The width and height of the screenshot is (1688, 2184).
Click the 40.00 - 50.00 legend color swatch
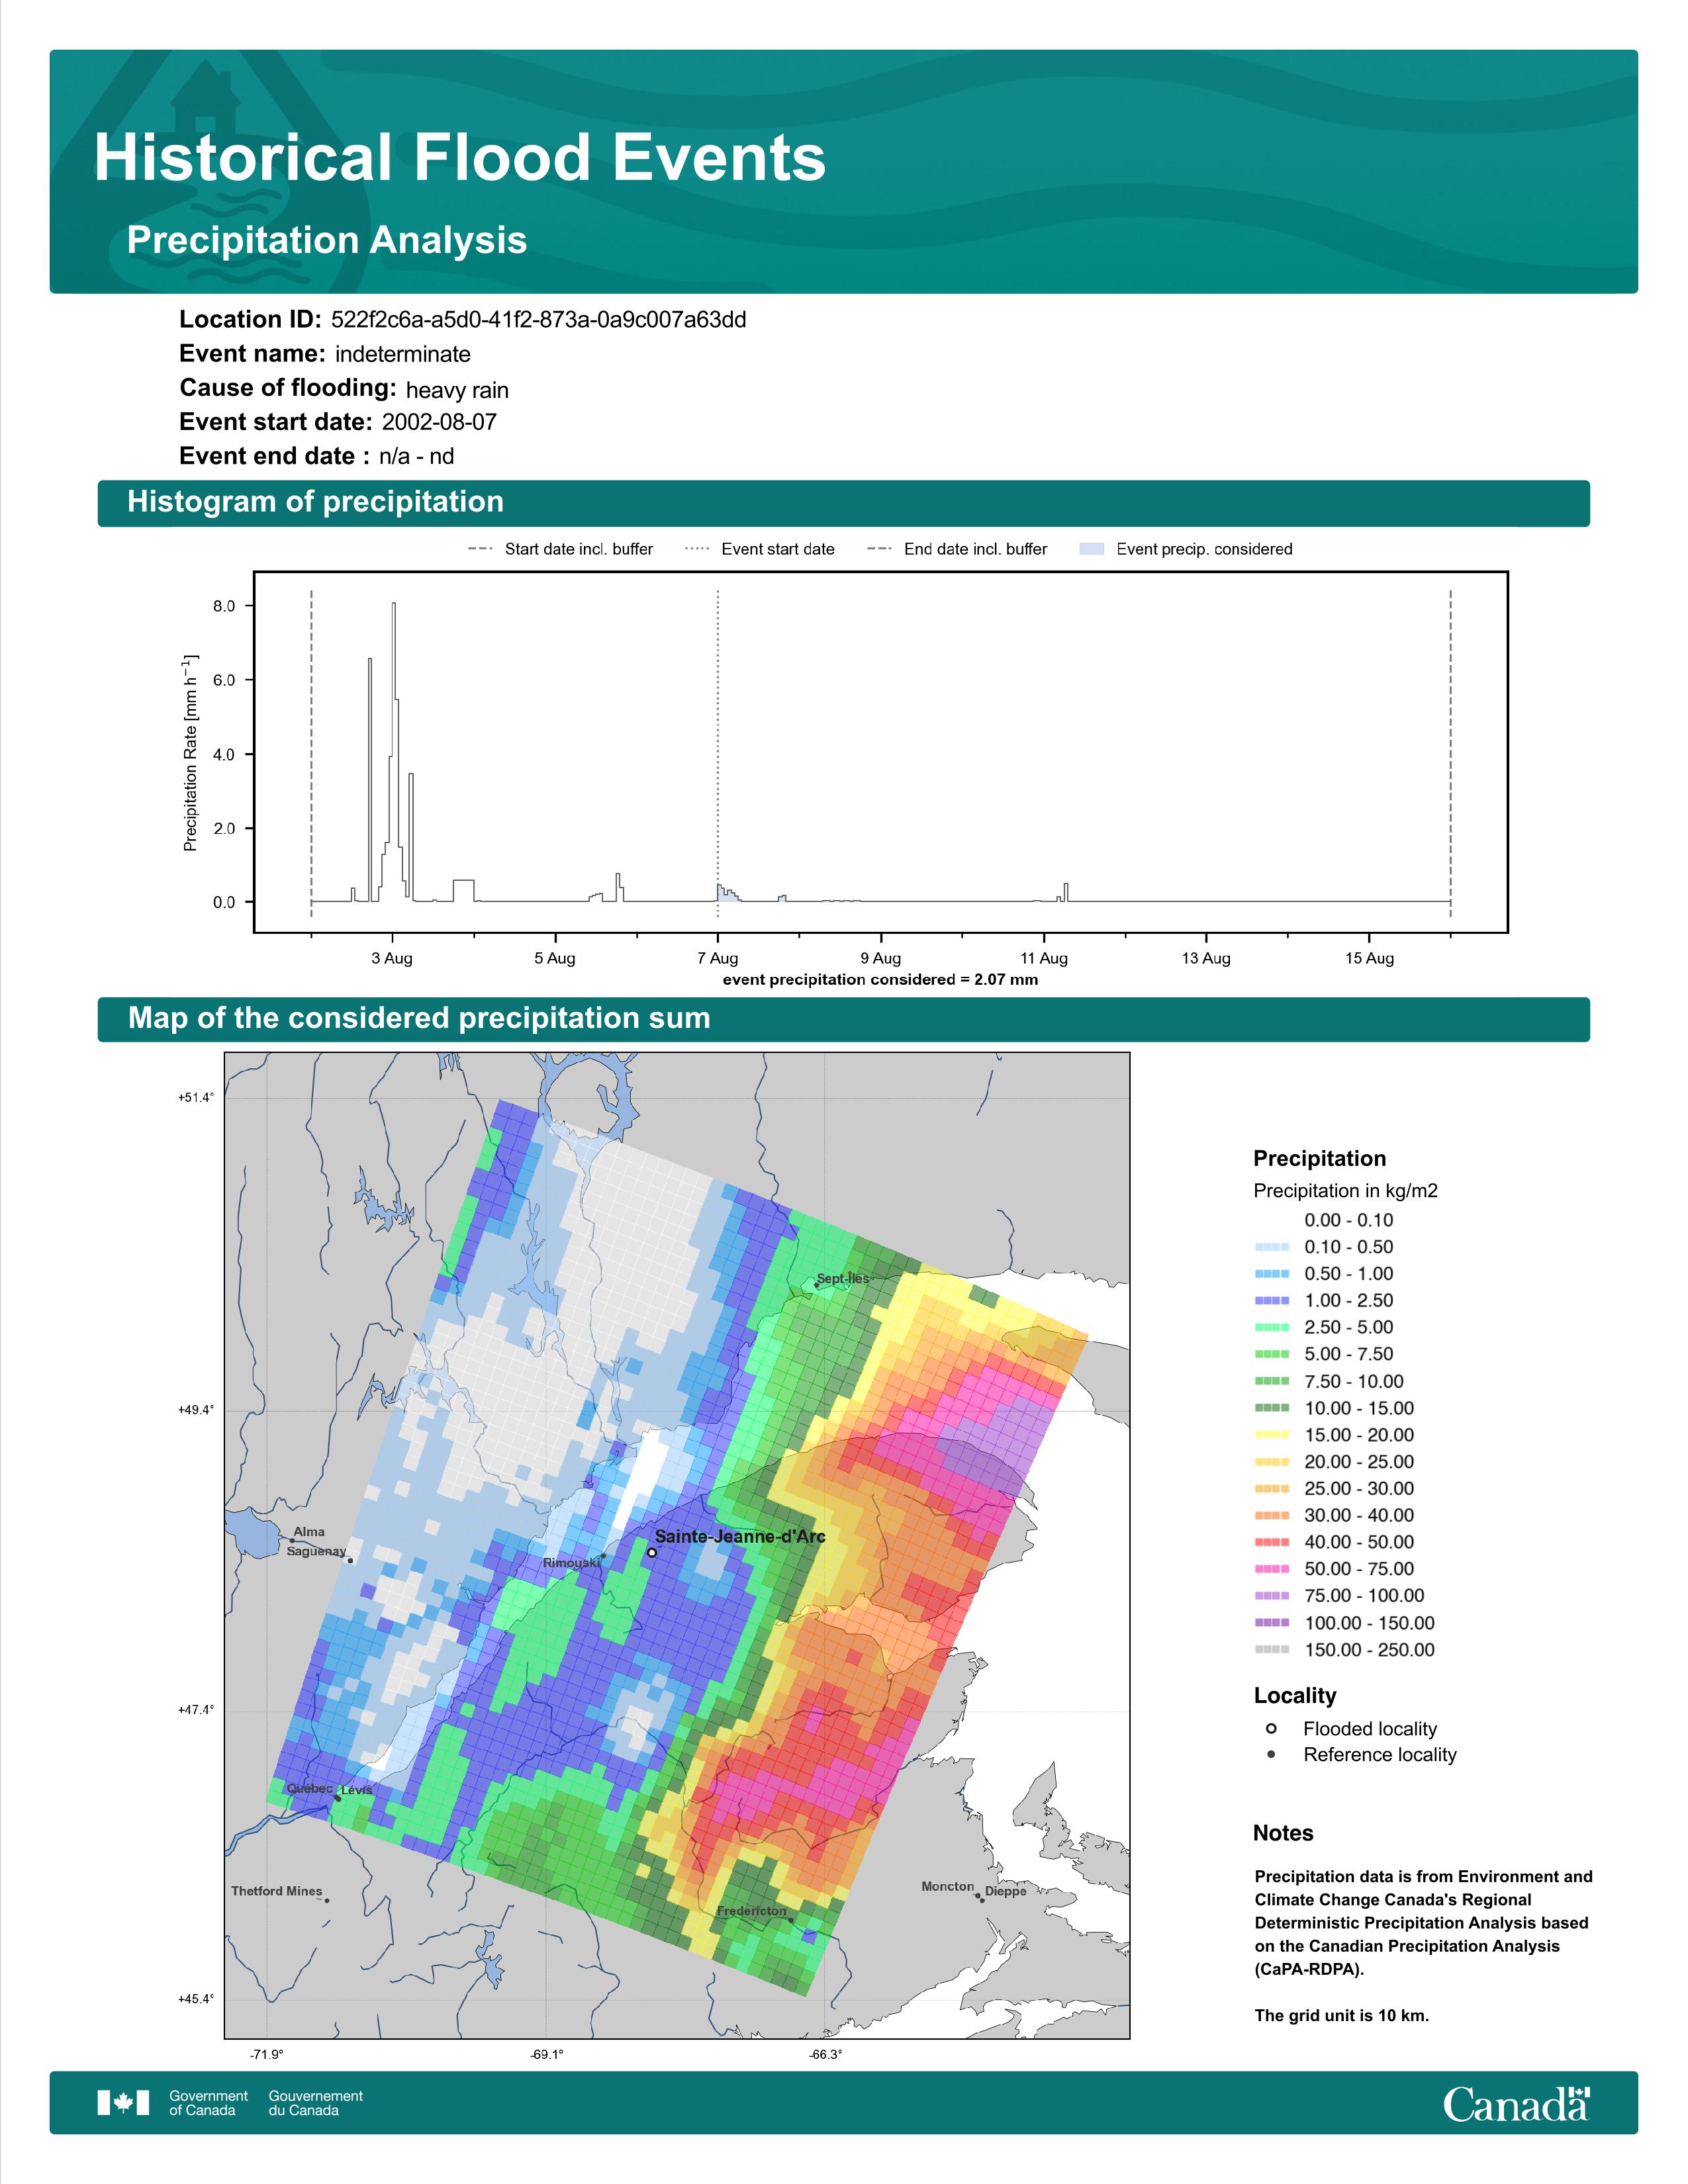coord(1272,1543)
